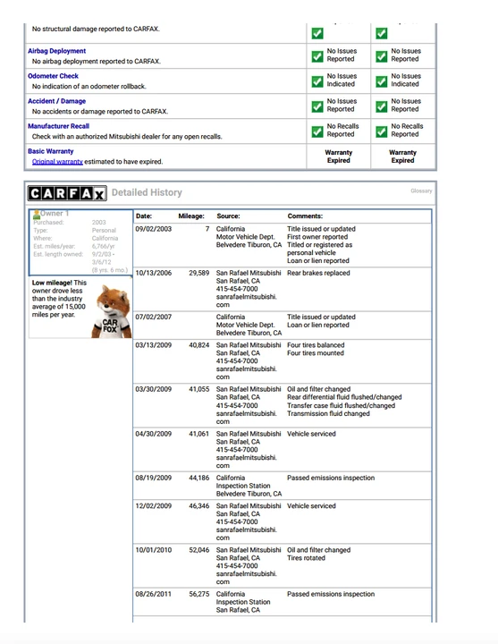Click the 29,589 mileage value

pyautogui.click(x=199, y=273)
